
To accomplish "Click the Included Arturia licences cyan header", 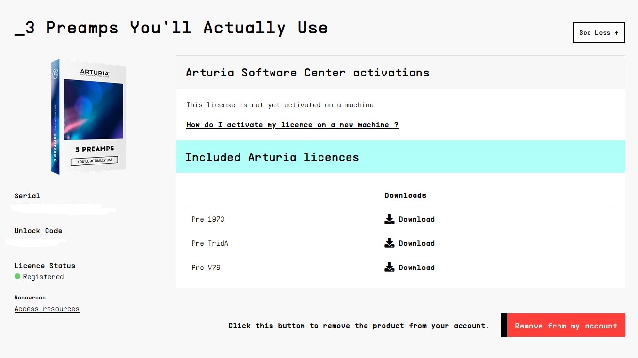I will tap(400, 157).
